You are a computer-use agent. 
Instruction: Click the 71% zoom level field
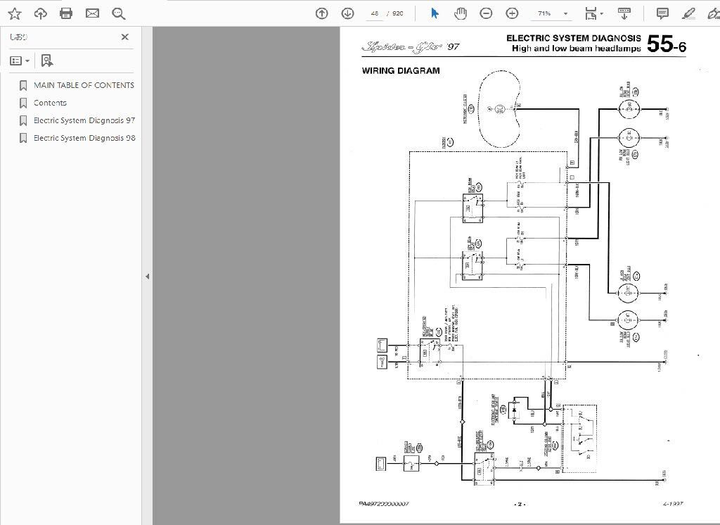545,14
